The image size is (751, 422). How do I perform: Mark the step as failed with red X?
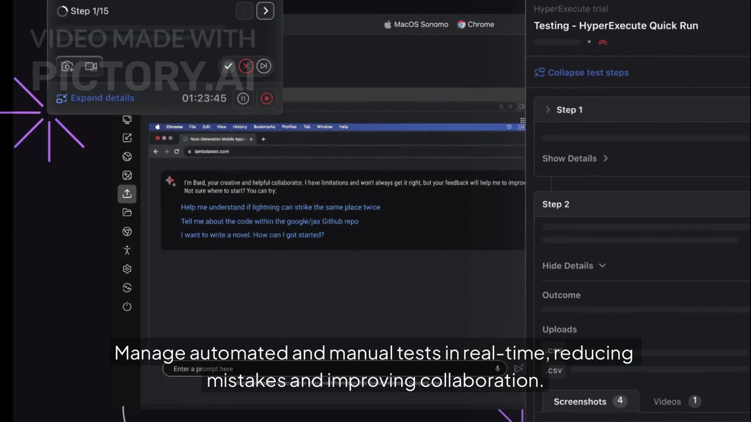pyautogui.click(x=246, y=66)
